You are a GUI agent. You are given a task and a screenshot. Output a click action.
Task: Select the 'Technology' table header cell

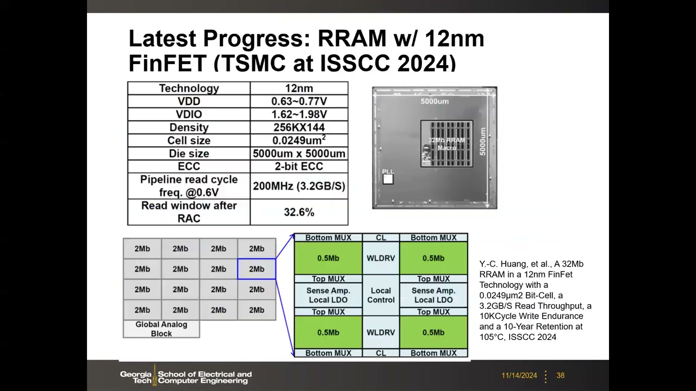(x=189, y=89)
